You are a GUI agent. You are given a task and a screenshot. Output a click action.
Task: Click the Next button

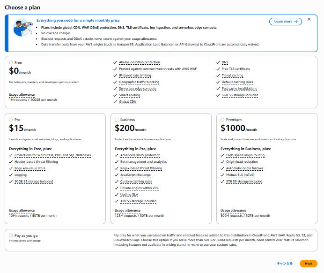309,264
